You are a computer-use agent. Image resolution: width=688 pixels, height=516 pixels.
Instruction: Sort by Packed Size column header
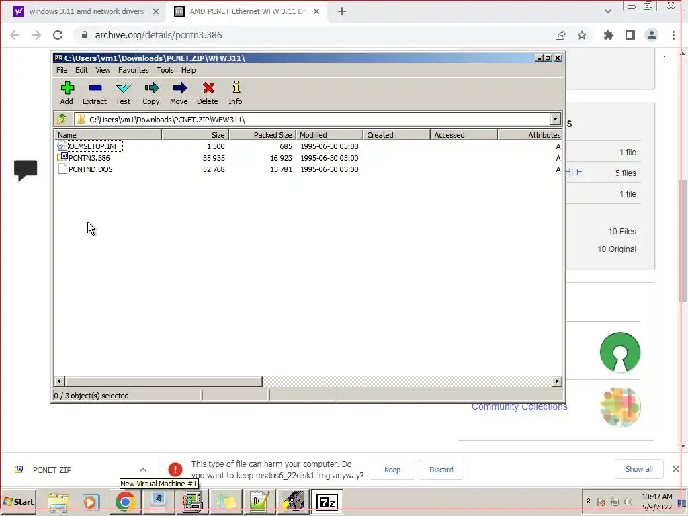pos(263,134)
